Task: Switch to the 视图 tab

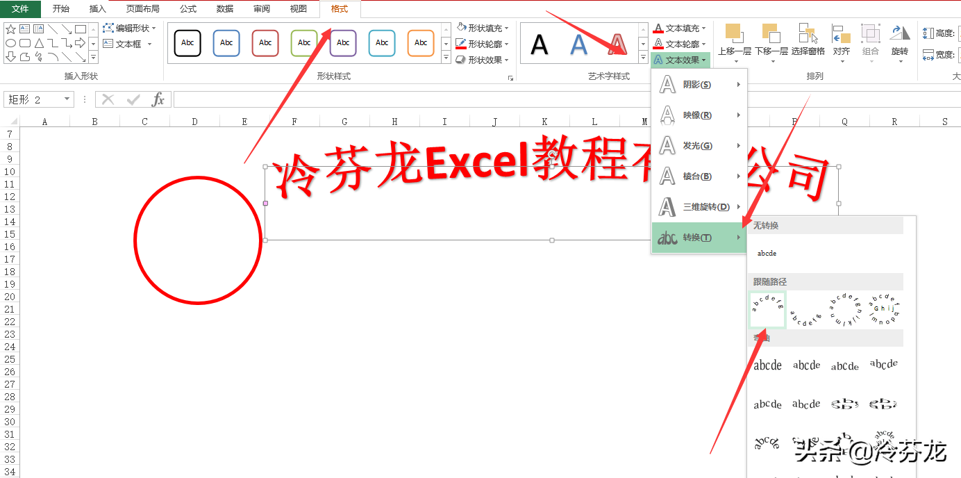Action: (299, 9)
